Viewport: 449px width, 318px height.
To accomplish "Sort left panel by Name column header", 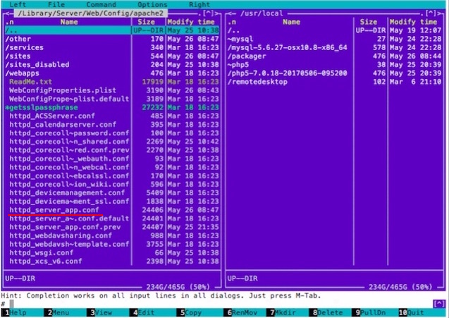I will coord(69,22).
